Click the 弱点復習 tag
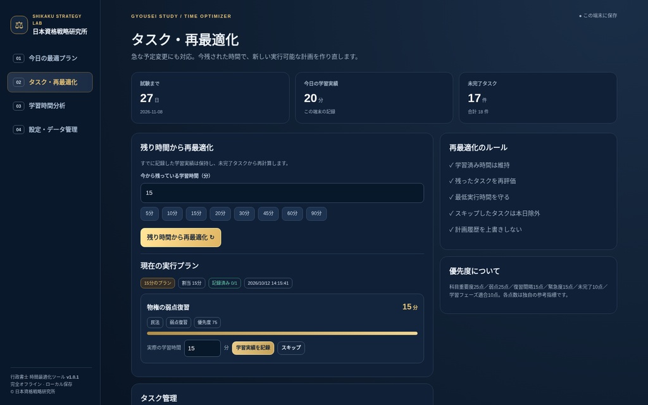This screenshot has width=648, height=405. pyautogui.click(x=178, y=322)
